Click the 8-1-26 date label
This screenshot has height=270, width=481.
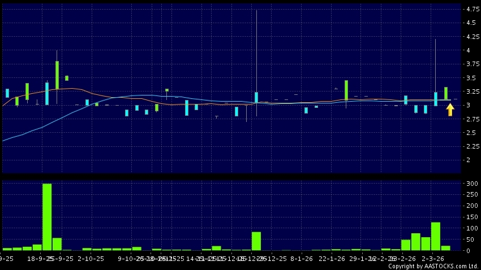tap(302, 258)
